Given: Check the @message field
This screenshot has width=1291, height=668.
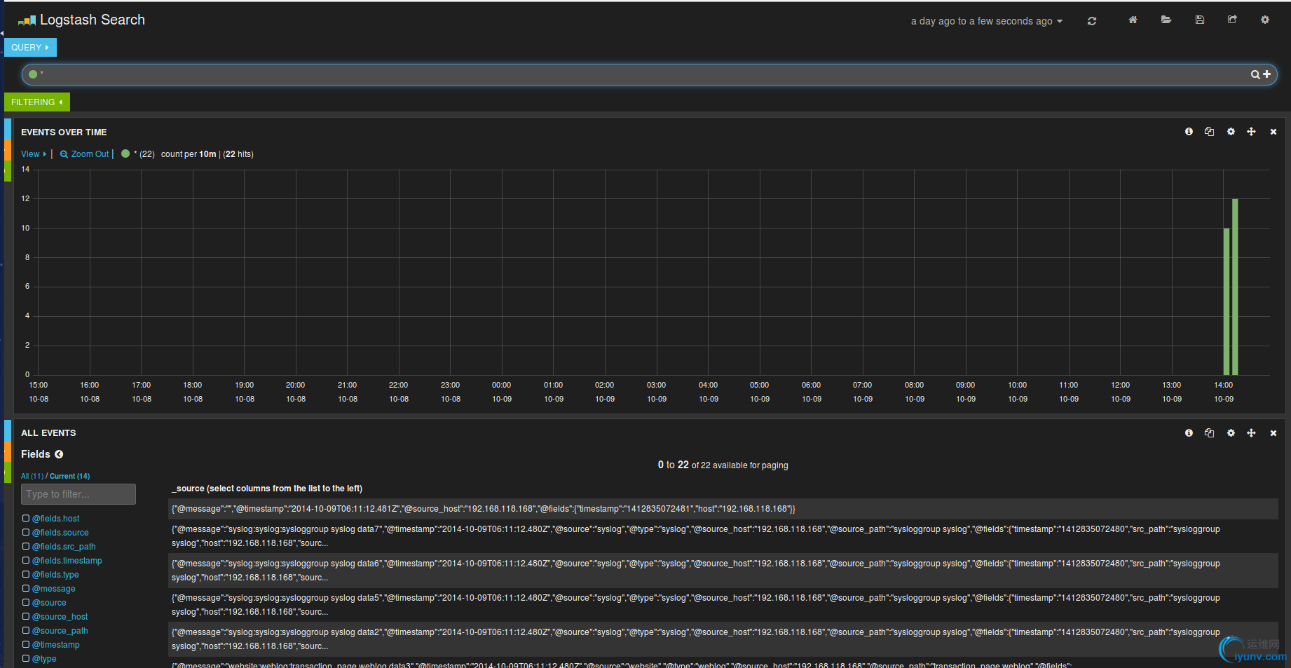Looking at the screenshot, I should coord(26,588).
